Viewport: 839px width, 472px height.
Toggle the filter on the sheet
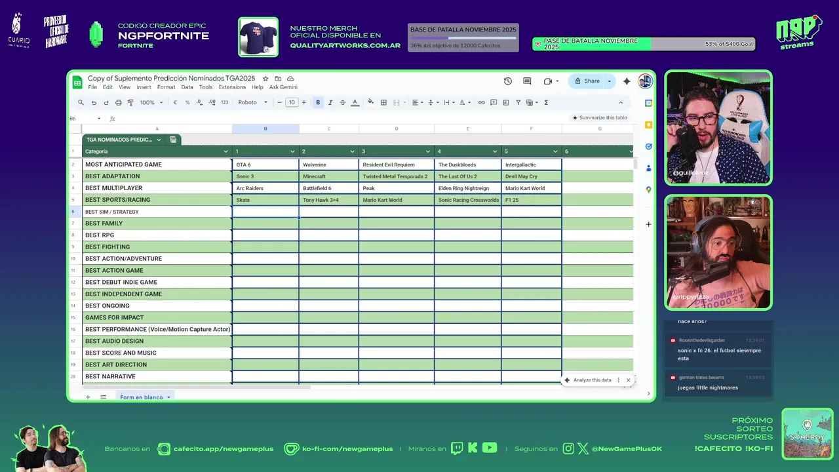tap(518, 102)
